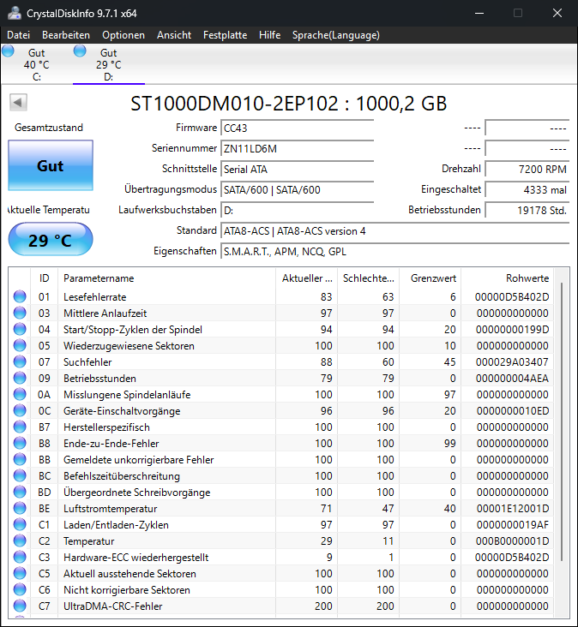Click the Standard field ATA8-ACS
The width and height of the screenshot is (578, 627).
tap(394, 231)
